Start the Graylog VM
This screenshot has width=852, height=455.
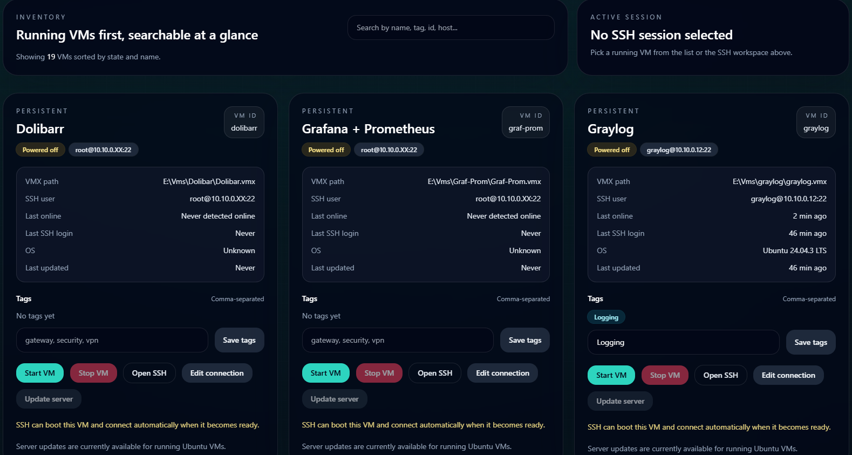point(611,375)
